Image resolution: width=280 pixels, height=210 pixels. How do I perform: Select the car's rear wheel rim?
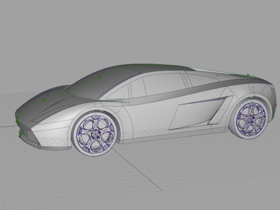point(251,120)
